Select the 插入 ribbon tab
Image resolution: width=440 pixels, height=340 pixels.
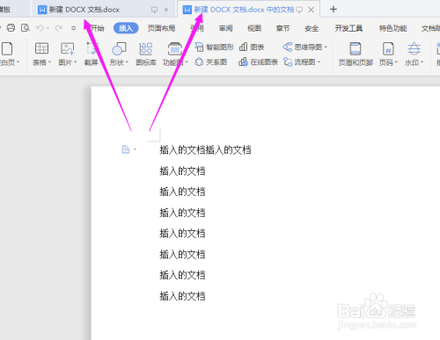126,28
